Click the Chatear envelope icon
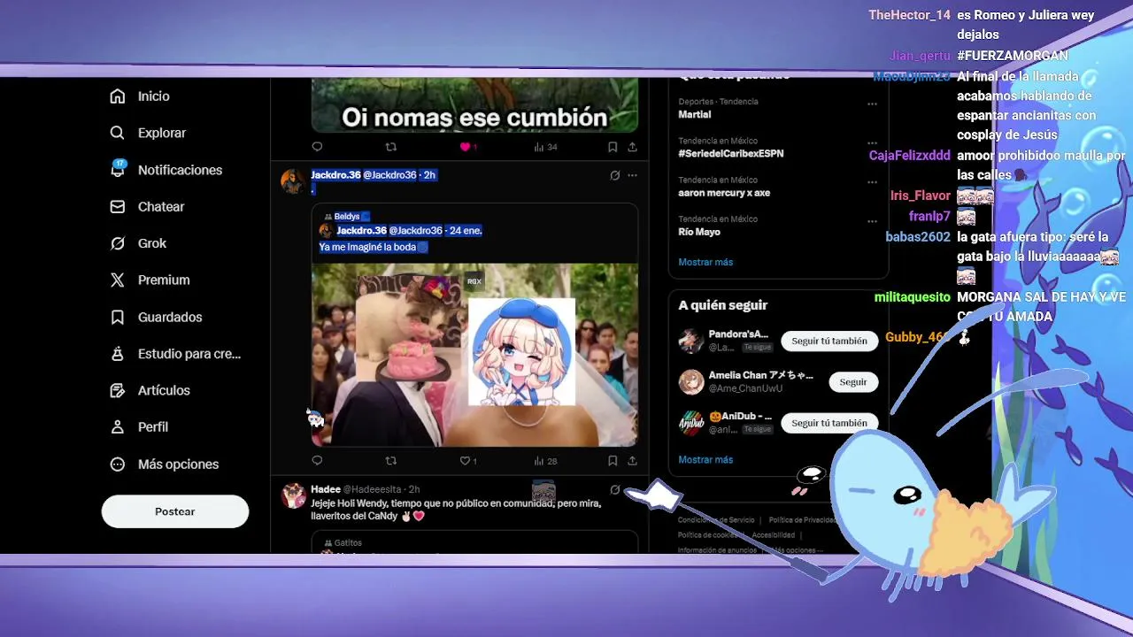Image resolution: width=1133 pixels, height=637 pixels. 118,206
